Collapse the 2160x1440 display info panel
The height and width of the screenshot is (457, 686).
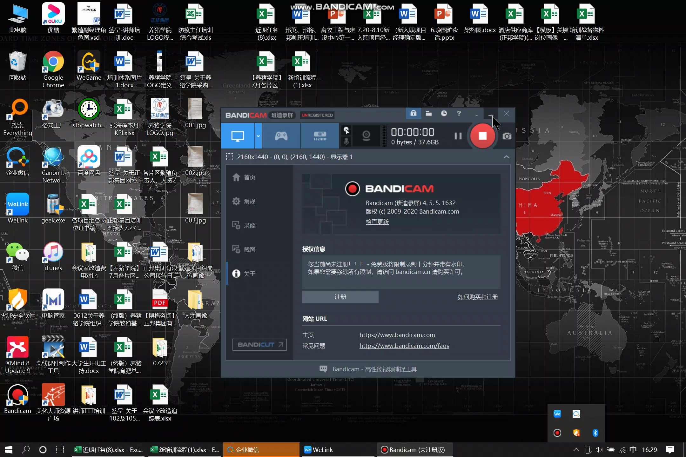pos(506,157)
